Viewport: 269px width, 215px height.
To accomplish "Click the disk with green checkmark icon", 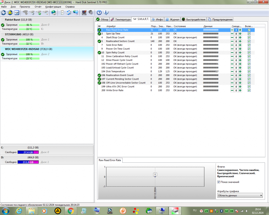I will 39,13.
